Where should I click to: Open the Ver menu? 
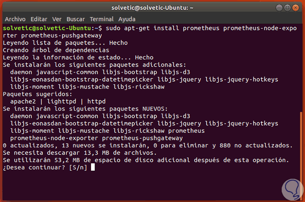tap(57, 19)
